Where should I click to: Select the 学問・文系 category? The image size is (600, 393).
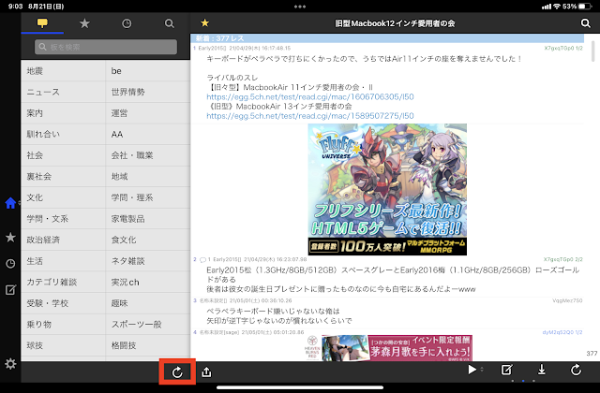click(x=63, y=218)
